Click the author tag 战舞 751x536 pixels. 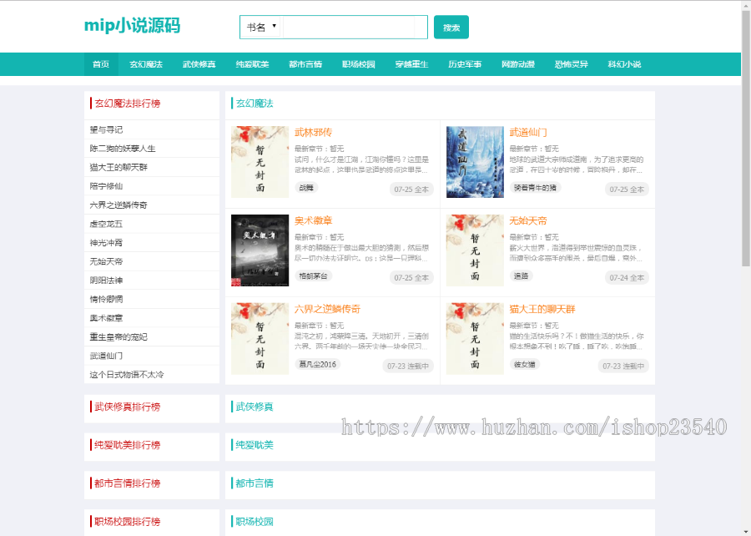click(306, 188)
